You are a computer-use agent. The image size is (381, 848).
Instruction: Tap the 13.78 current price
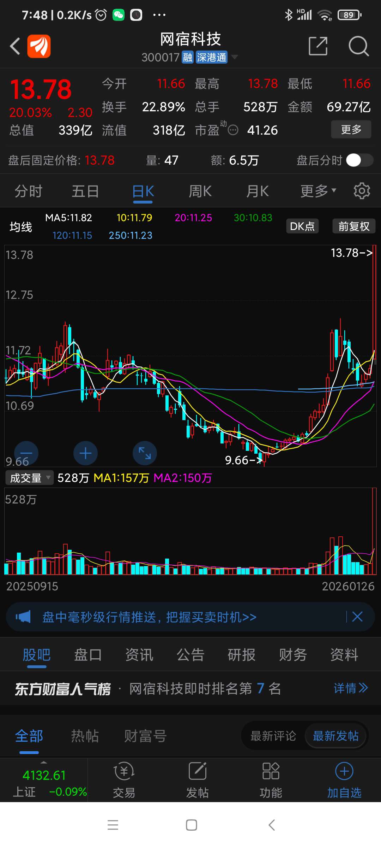(x=41, y=89)
